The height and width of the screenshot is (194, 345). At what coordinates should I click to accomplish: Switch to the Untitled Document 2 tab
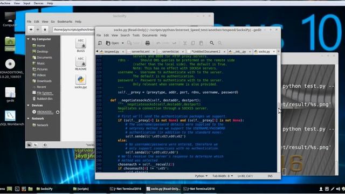[205, 52]
